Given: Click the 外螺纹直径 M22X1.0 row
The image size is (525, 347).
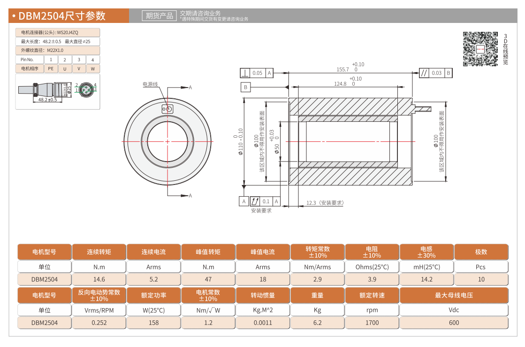Looking at the screenshot, I should click(58, 50).
